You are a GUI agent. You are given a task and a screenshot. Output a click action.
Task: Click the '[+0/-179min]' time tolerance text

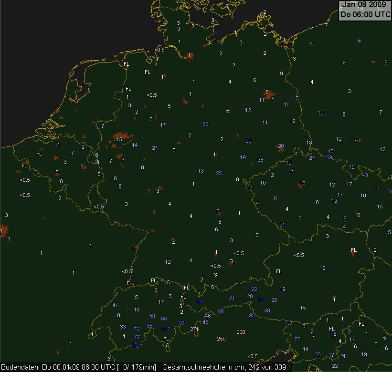(136, 367)
